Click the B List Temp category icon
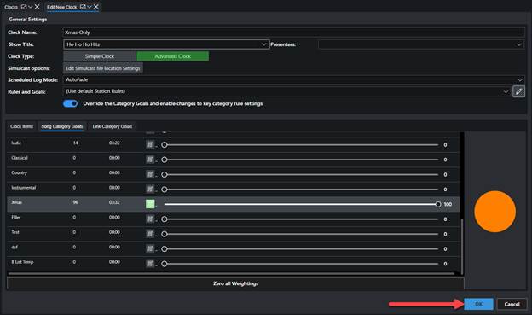Image resolution: width=532 pixels, height=315 pixels. pyautogui.click(x=150, y=263)
